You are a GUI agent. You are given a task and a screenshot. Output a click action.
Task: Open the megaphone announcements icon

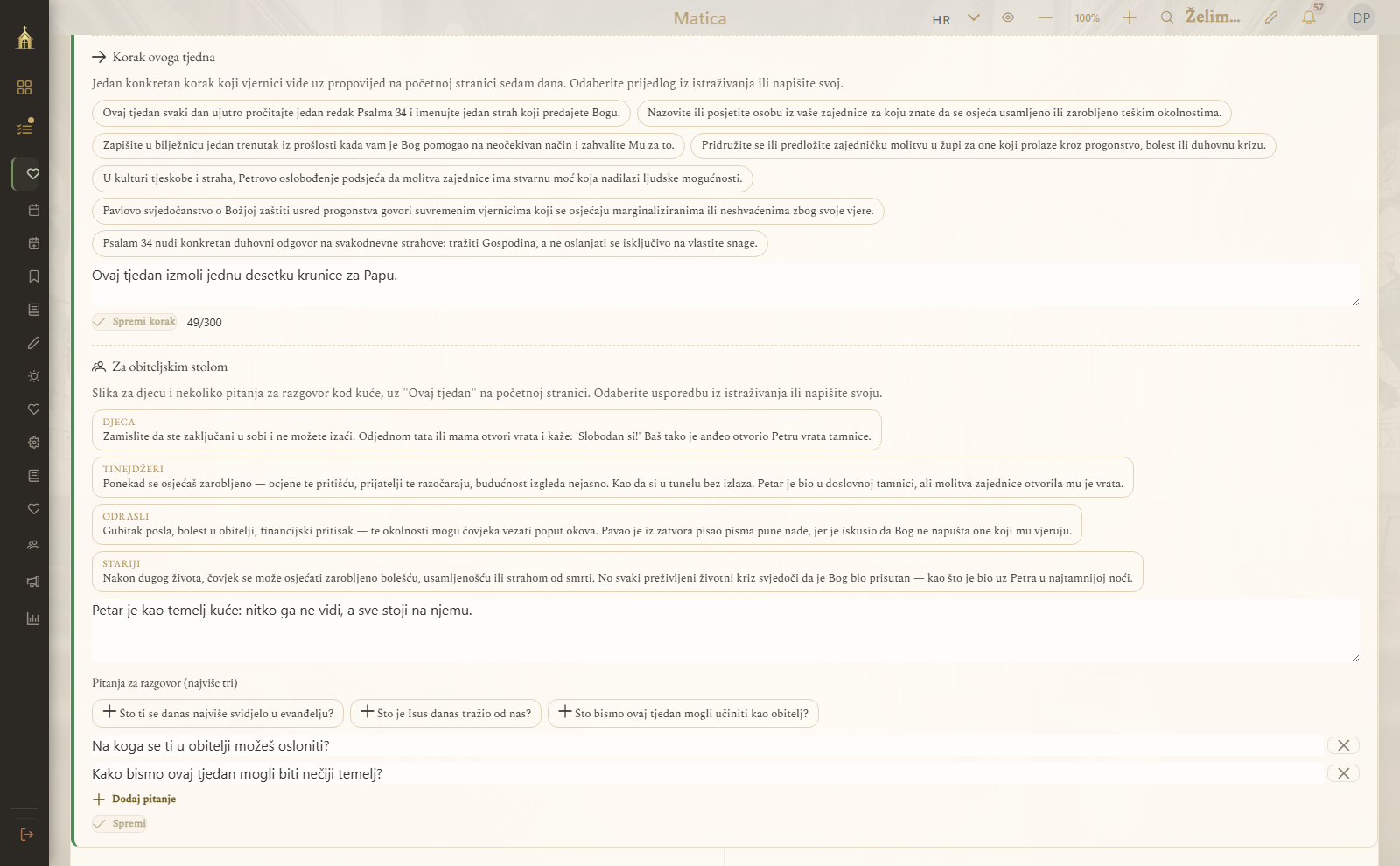click(x=33, y=582)
